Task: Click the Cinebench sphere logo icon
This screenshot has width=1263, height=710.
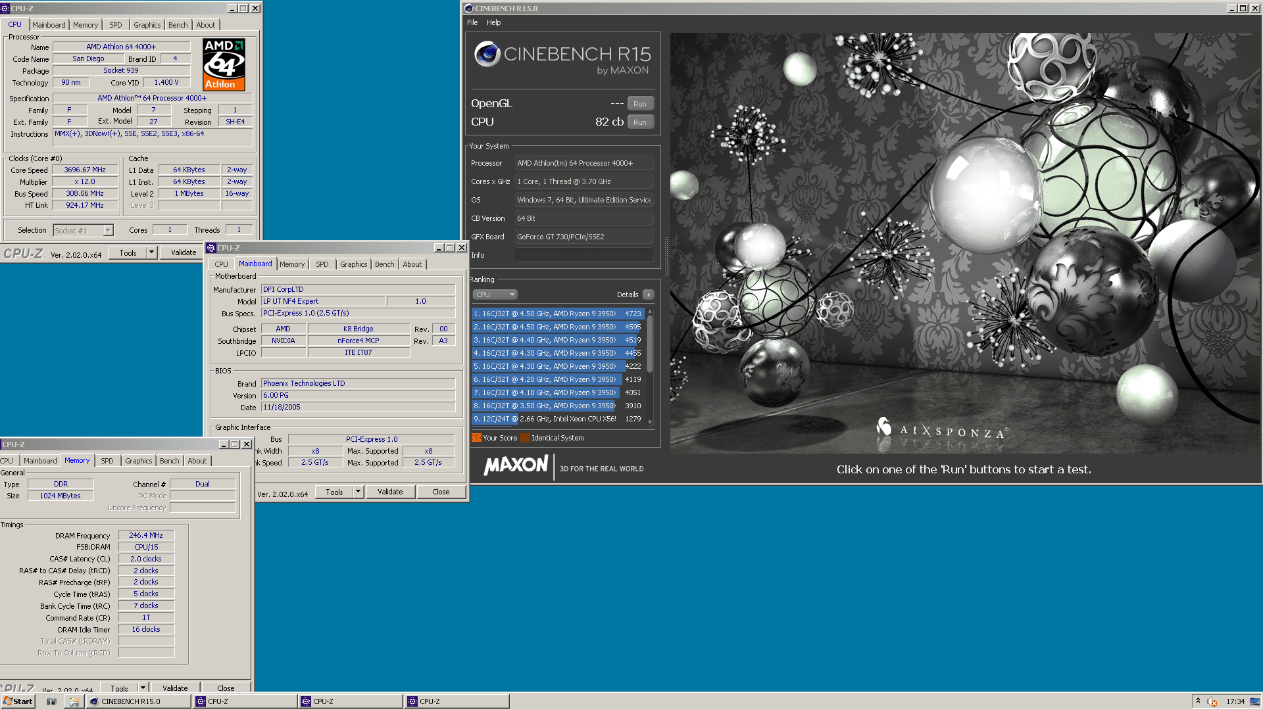Action: [x=487, y=54]
